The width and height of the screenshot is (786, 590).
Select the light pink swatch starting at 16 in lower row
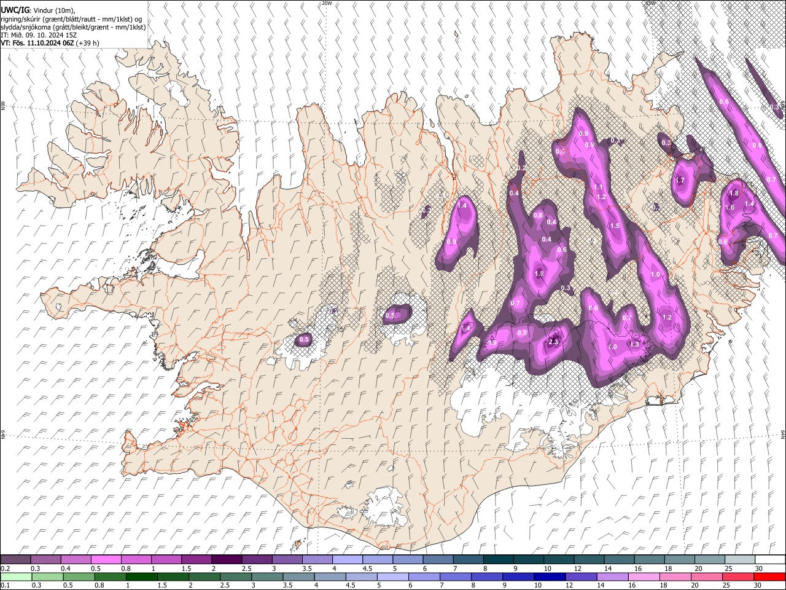[644, 576]
